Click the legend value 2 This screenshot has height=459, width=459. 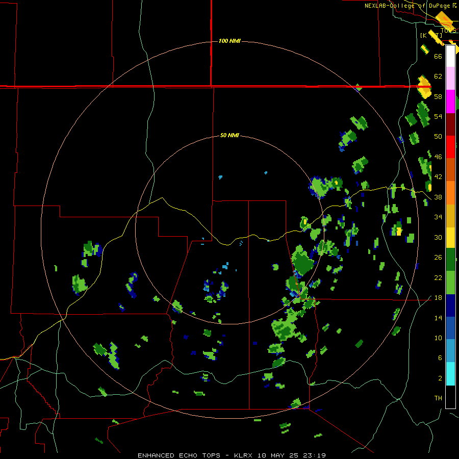point(440,378)
